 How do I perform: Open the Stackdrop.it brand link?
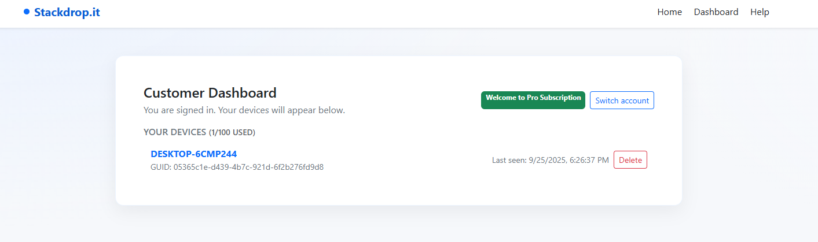tap(67, 12)
